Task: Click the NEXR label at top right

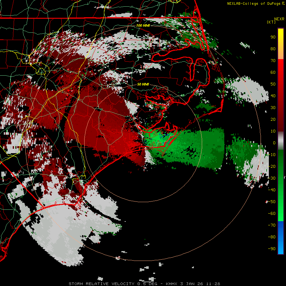Action: (279, 19)
